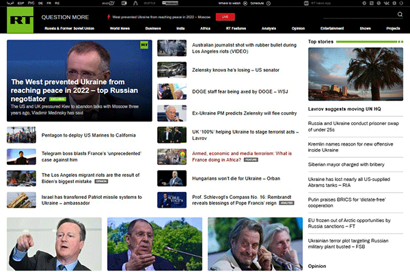This screenshot has width=410, height=272.
Task: Open the World News menu
Action: 120,28
